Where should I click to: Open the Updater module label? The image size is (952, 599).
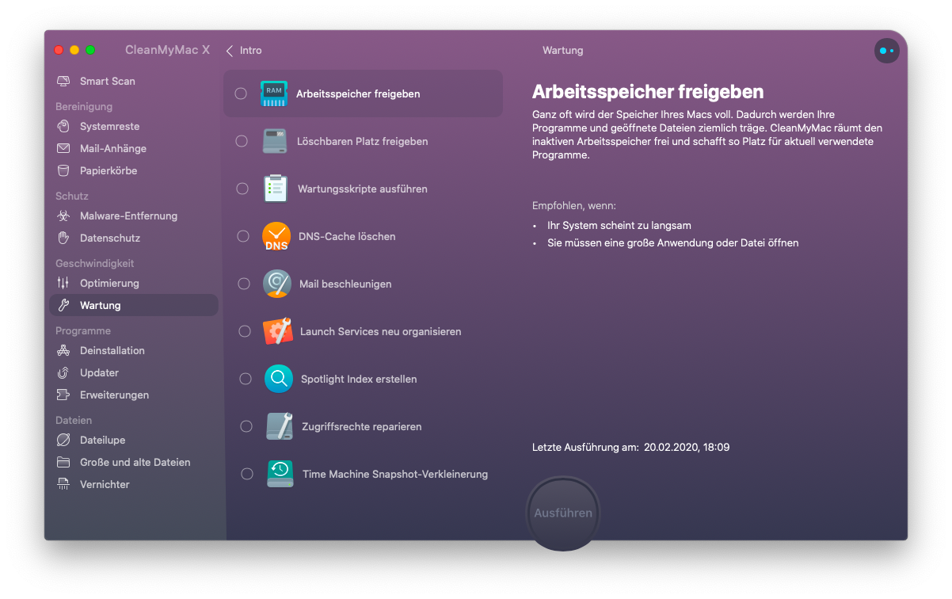tap(100, 372)
